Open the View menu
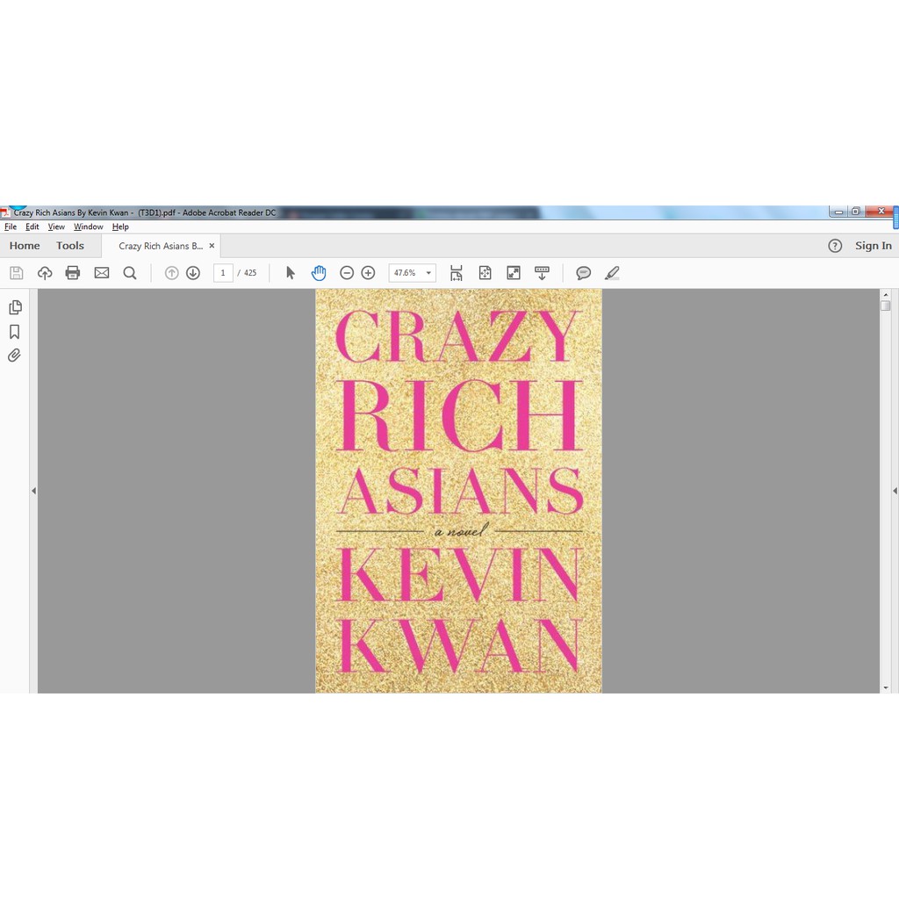This screenshot has width=899, height=899. pos(56,227)
